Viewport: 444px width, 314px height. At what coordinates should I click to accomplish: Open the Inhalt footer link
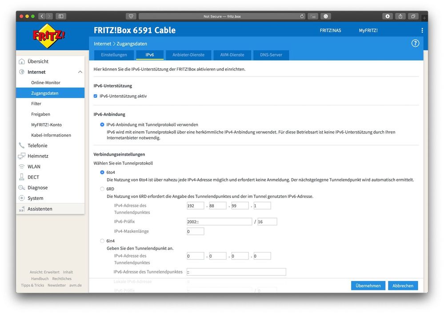pyautogui.click(x=68, y=272)
